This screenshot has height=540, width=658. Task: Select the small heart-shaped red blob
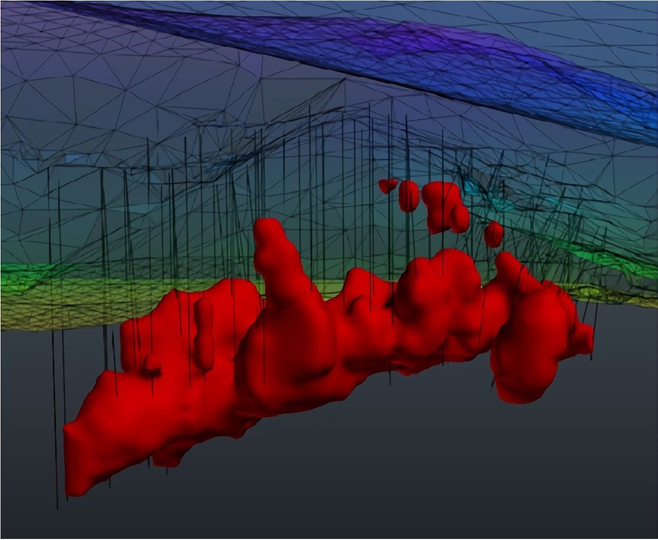point(388,185)
